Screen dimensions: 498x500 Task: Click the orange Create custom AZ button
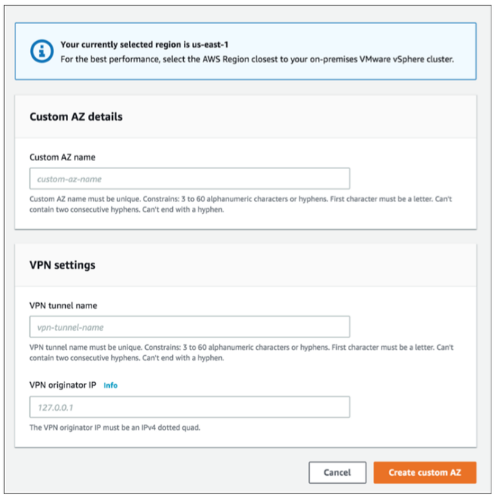click(425, 473)
